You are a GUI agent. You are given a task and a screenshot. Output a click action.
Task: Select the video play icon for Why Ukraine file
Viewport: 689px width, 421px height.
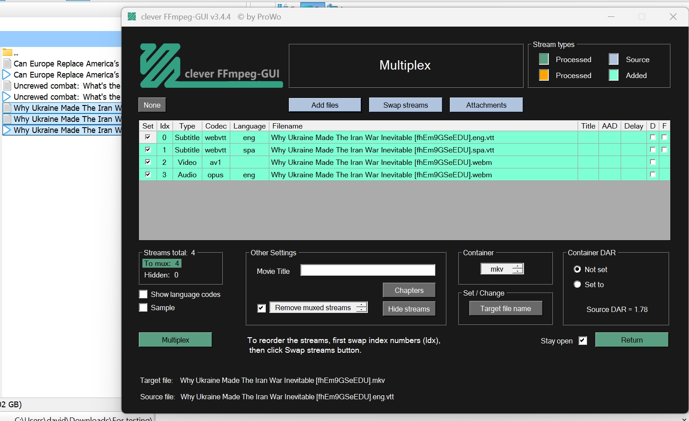tap(7, 130)
